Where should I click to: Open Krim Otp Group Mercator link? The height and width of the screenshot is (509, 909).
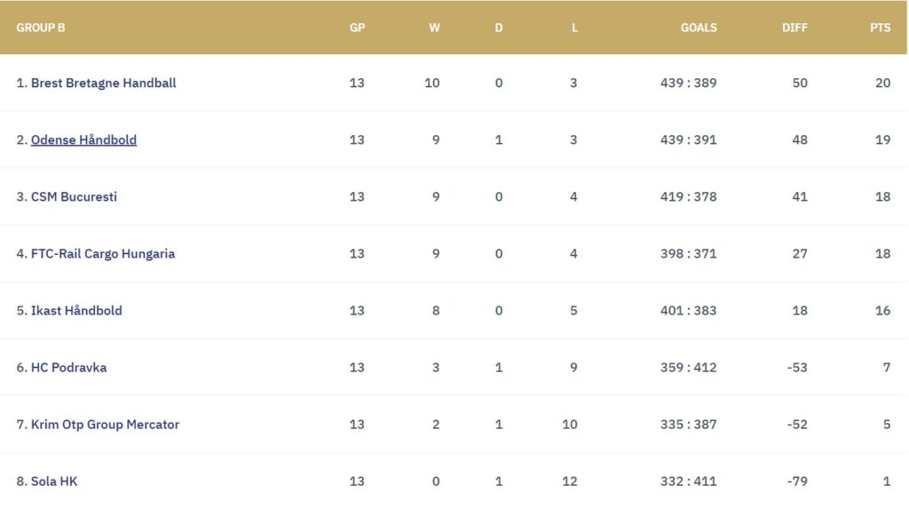[105, 424]
